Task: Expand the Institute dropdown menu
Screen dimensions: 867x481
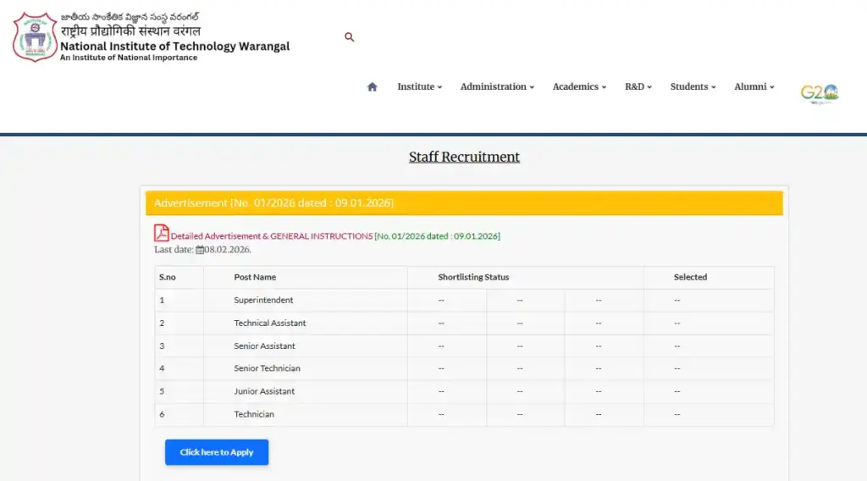Action: [419, 86]
